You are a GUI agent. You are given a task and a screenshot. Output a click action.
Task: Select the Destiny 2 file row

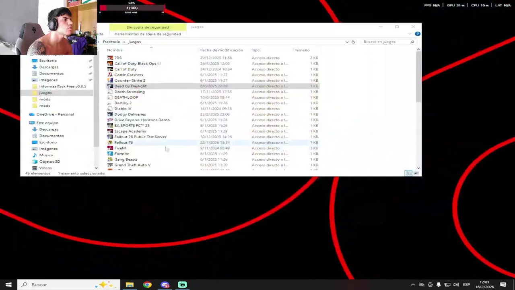[x=213, y=103]
